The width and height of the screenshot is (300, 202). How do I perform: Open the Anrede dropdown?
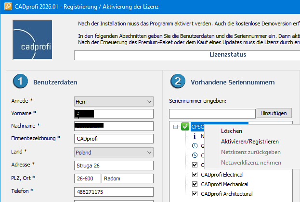(148, 101)
